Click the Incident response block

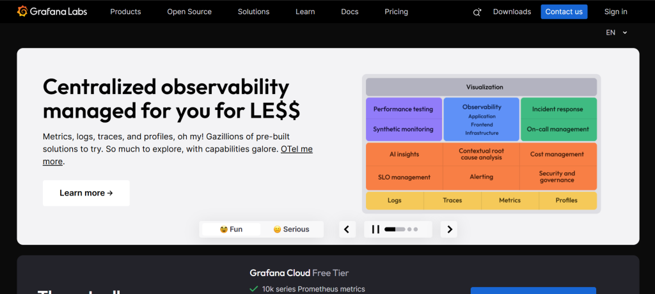(x=558, y=109)
